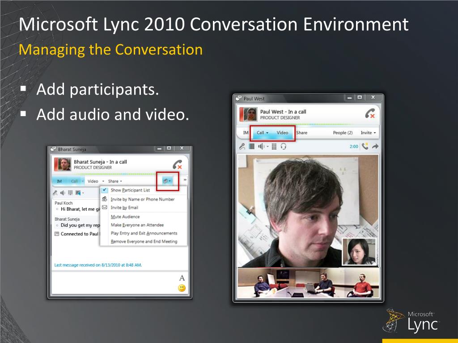Select the Video tab in Paul West window

pyautogui.click(x=282, y=133)
